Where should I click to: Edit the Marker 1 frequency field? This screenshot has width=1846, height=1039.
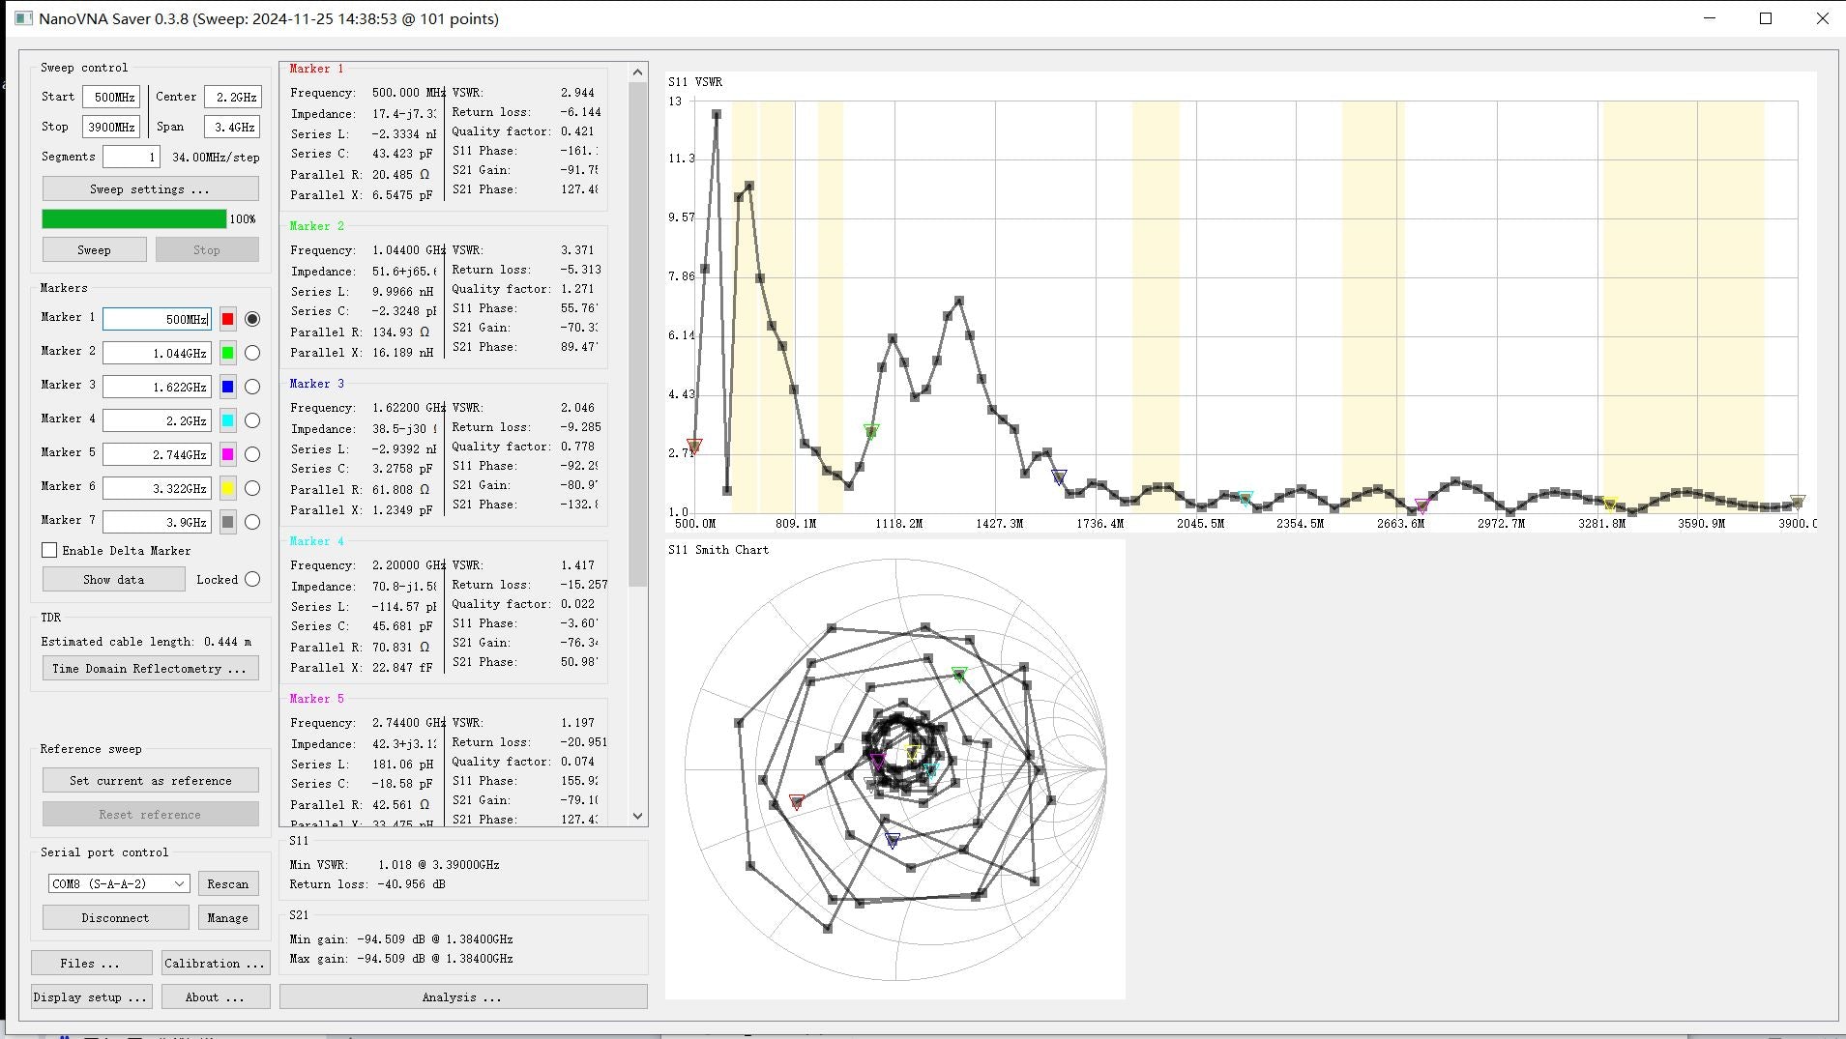pyautogui.click(x=157, y=319)
